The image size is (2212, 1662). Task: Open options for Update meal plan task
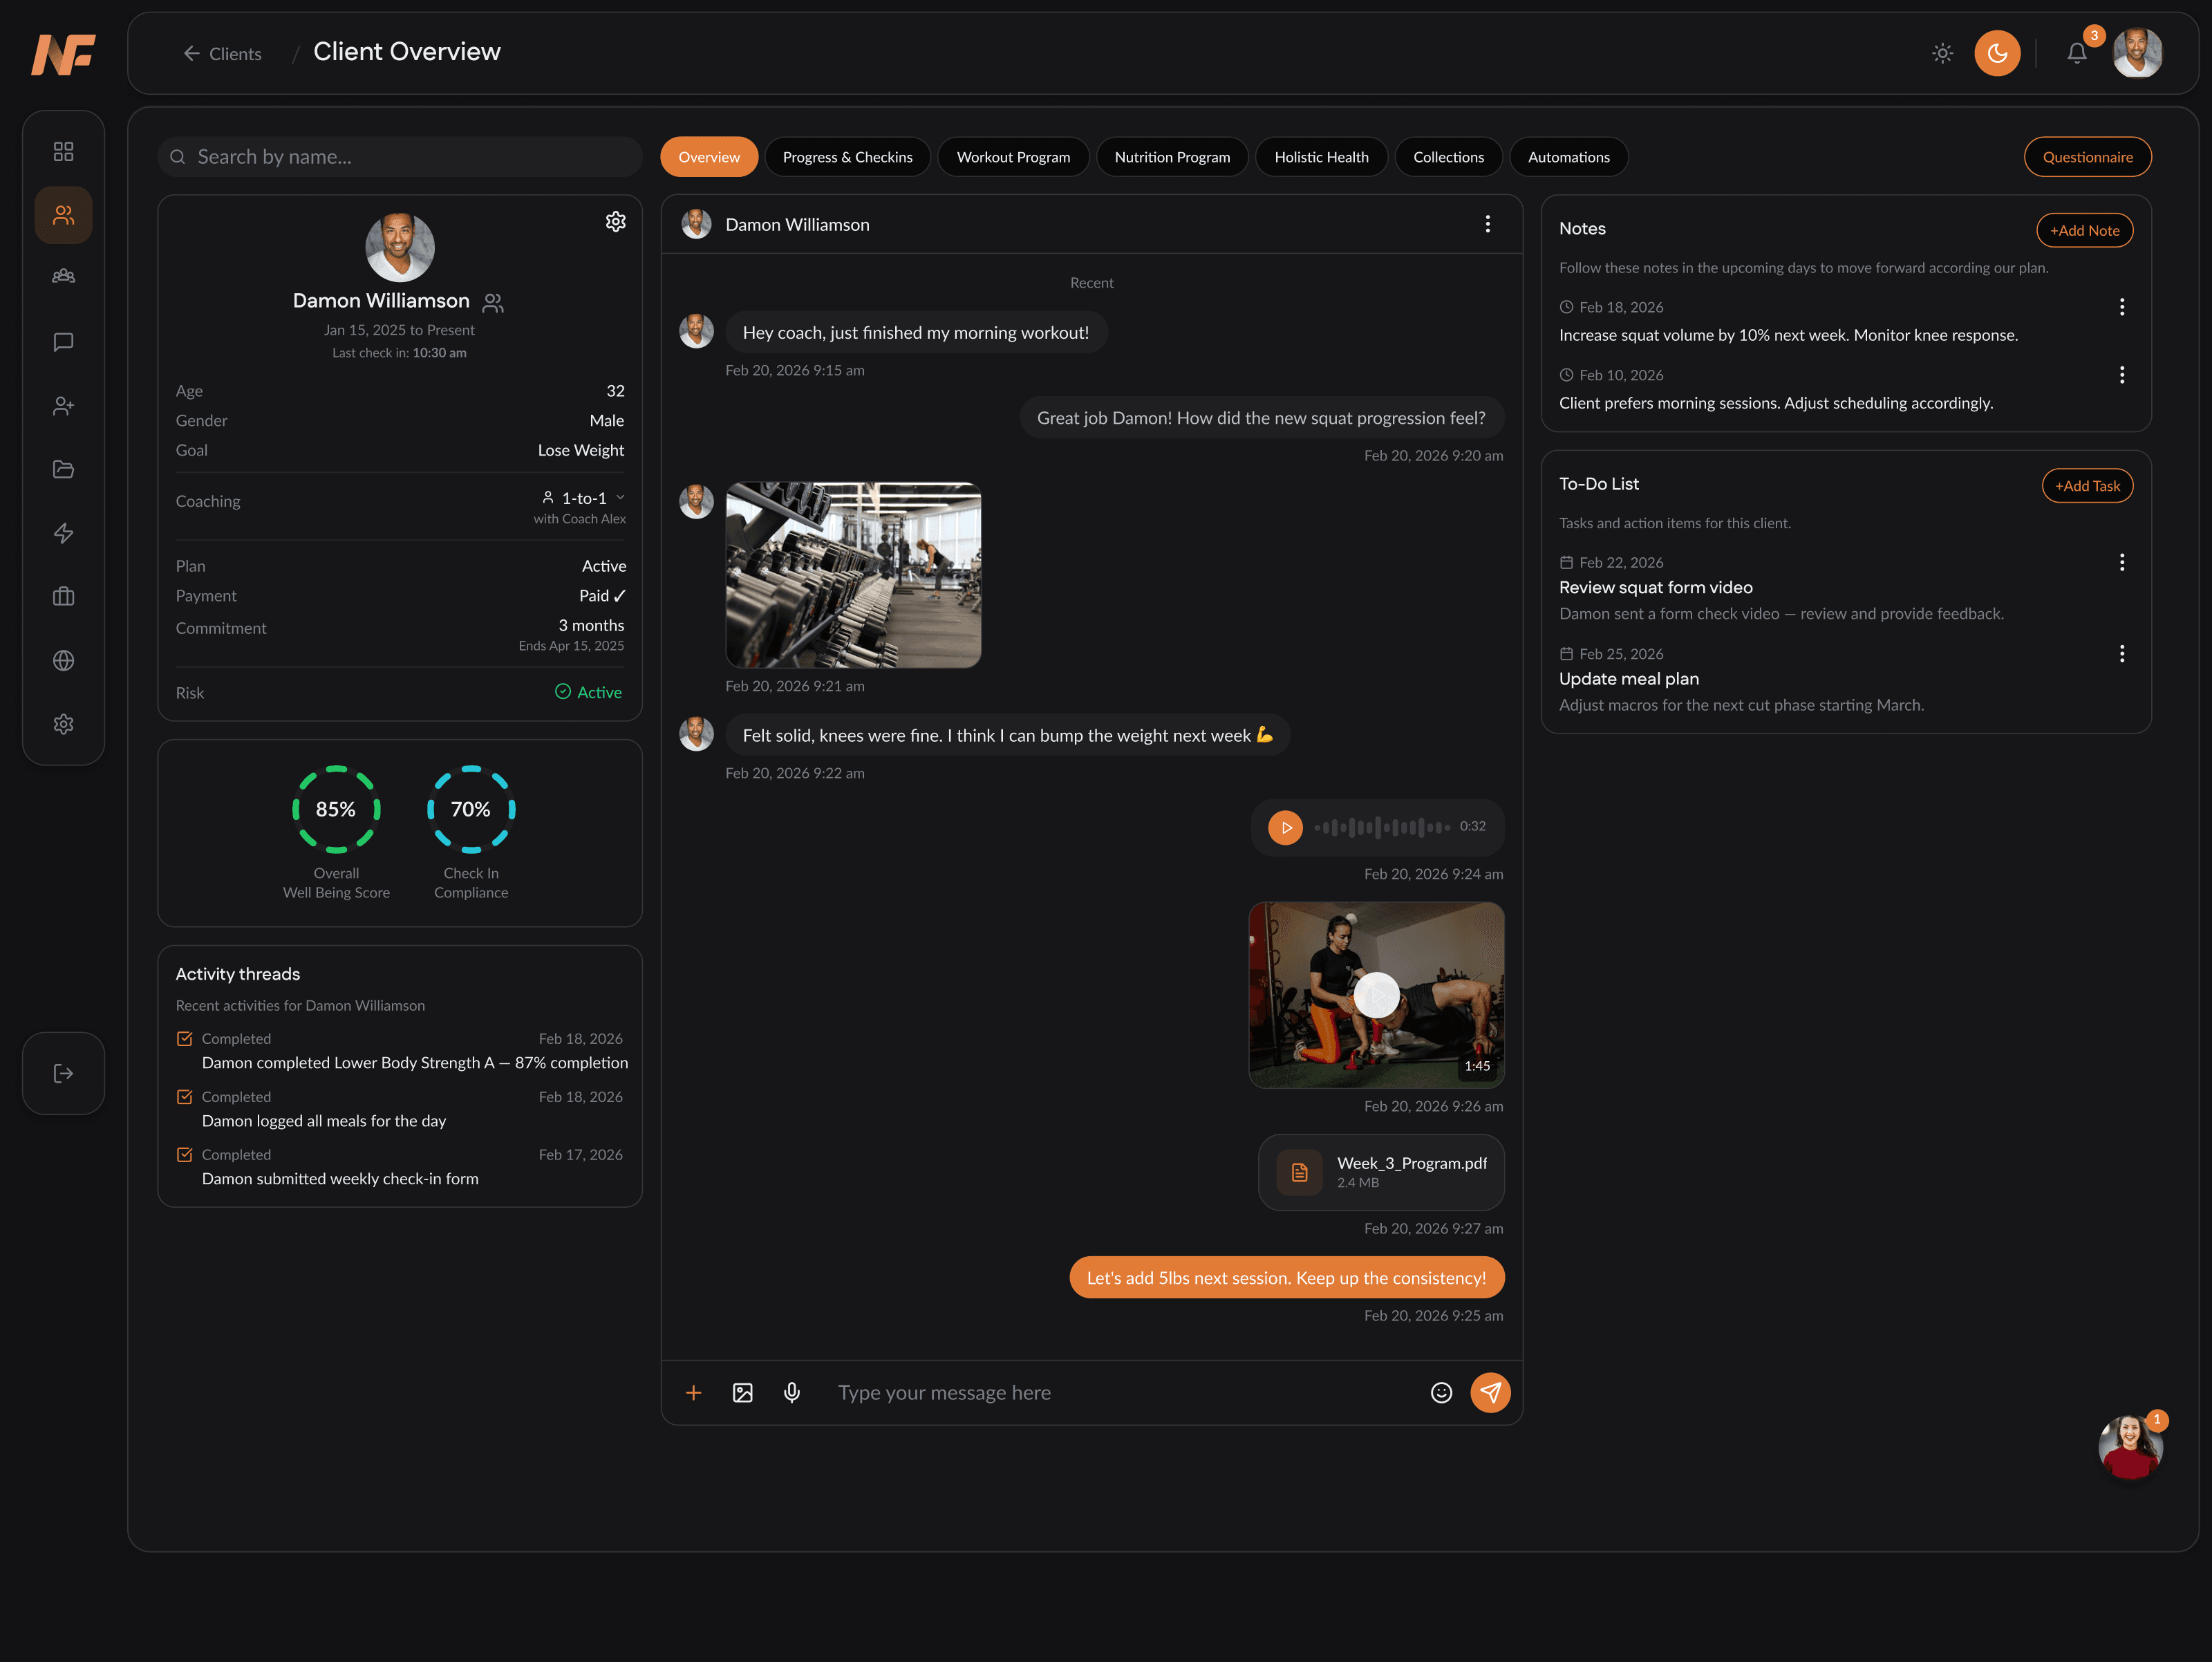point(2121,653)
